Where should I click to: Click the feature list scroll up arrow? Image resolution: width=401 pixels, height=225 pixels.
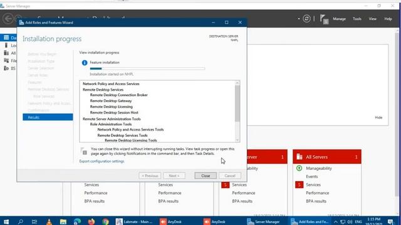[237, 83]
